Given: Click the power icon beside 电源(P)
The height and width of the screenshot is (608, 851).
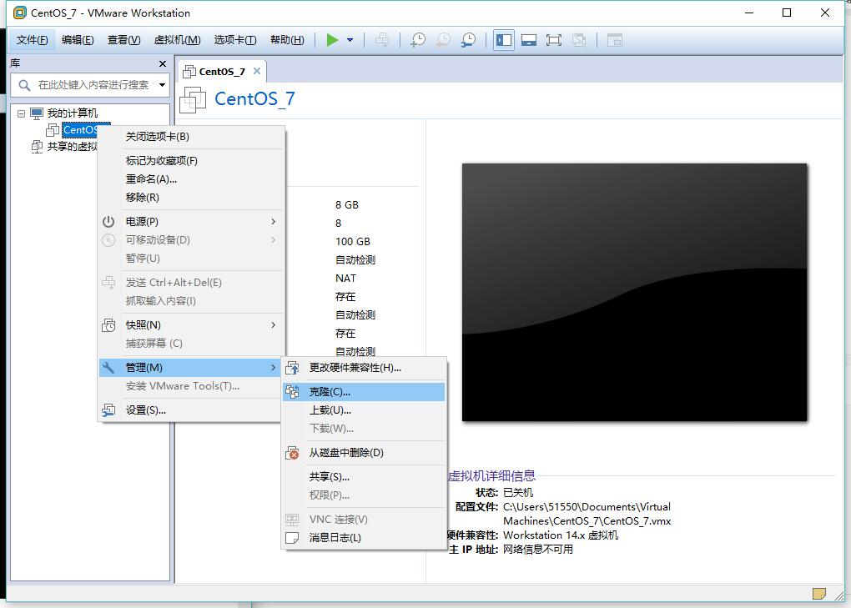Looking at the screenshot, I should [x=108, y=221].
